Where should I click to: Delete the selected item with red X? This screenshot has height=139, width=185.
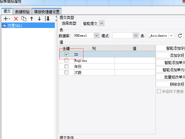16,19
